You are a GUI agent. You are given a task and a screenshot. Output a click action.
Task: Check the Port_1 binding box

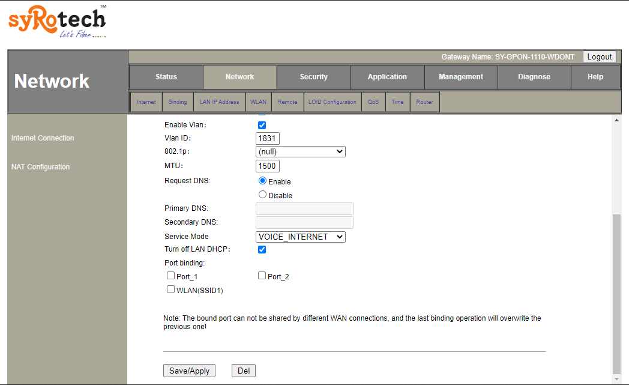[171, 276]
